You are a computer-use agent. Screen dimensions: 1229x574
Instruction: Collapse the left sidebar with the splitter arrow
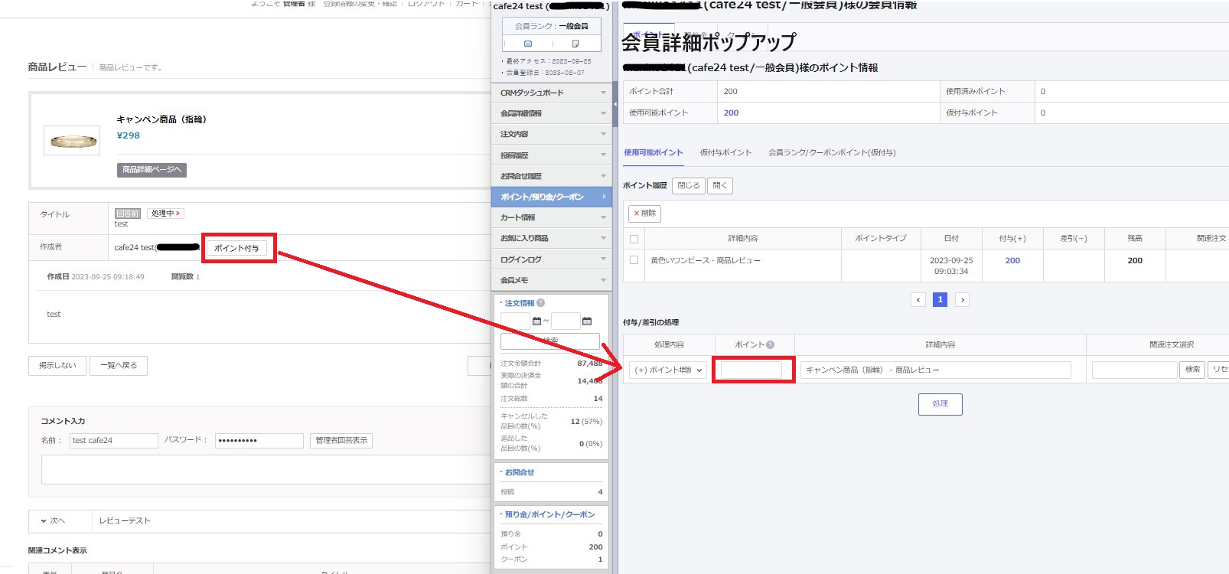pos(615,104)
